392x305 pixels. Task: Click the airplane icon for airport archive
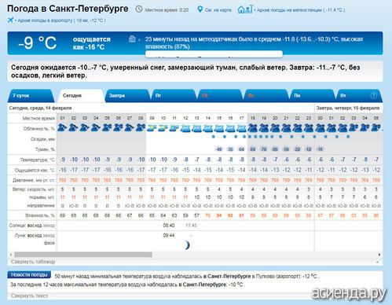click(x=10, y=20)
